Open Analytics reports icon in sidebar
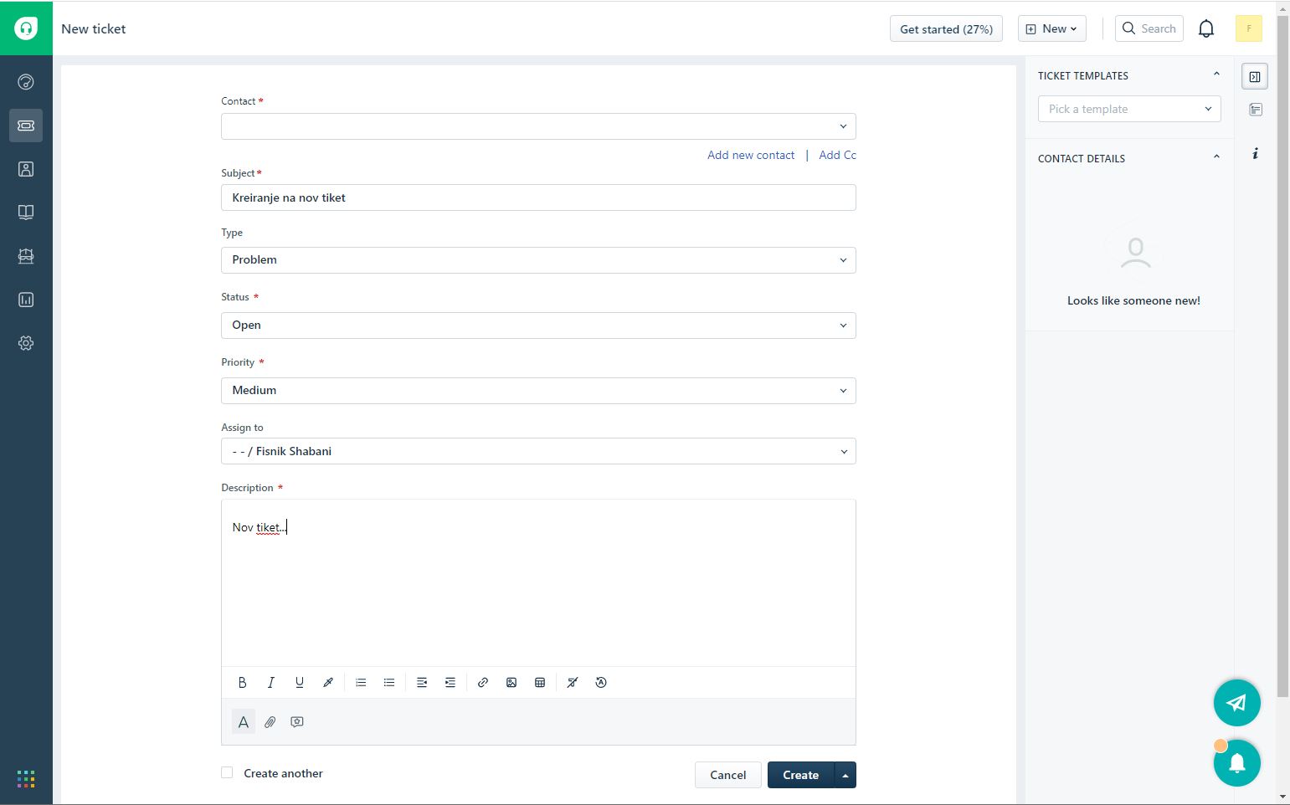Viewport: 1290px width, 805px height. [26, 300]
